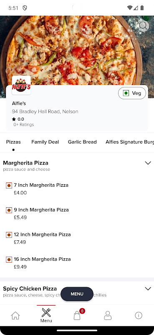This screenshot has height=335, width=154.
Task: Tap the Alfie's restaurant logo
Action: [x=21, y=85]
